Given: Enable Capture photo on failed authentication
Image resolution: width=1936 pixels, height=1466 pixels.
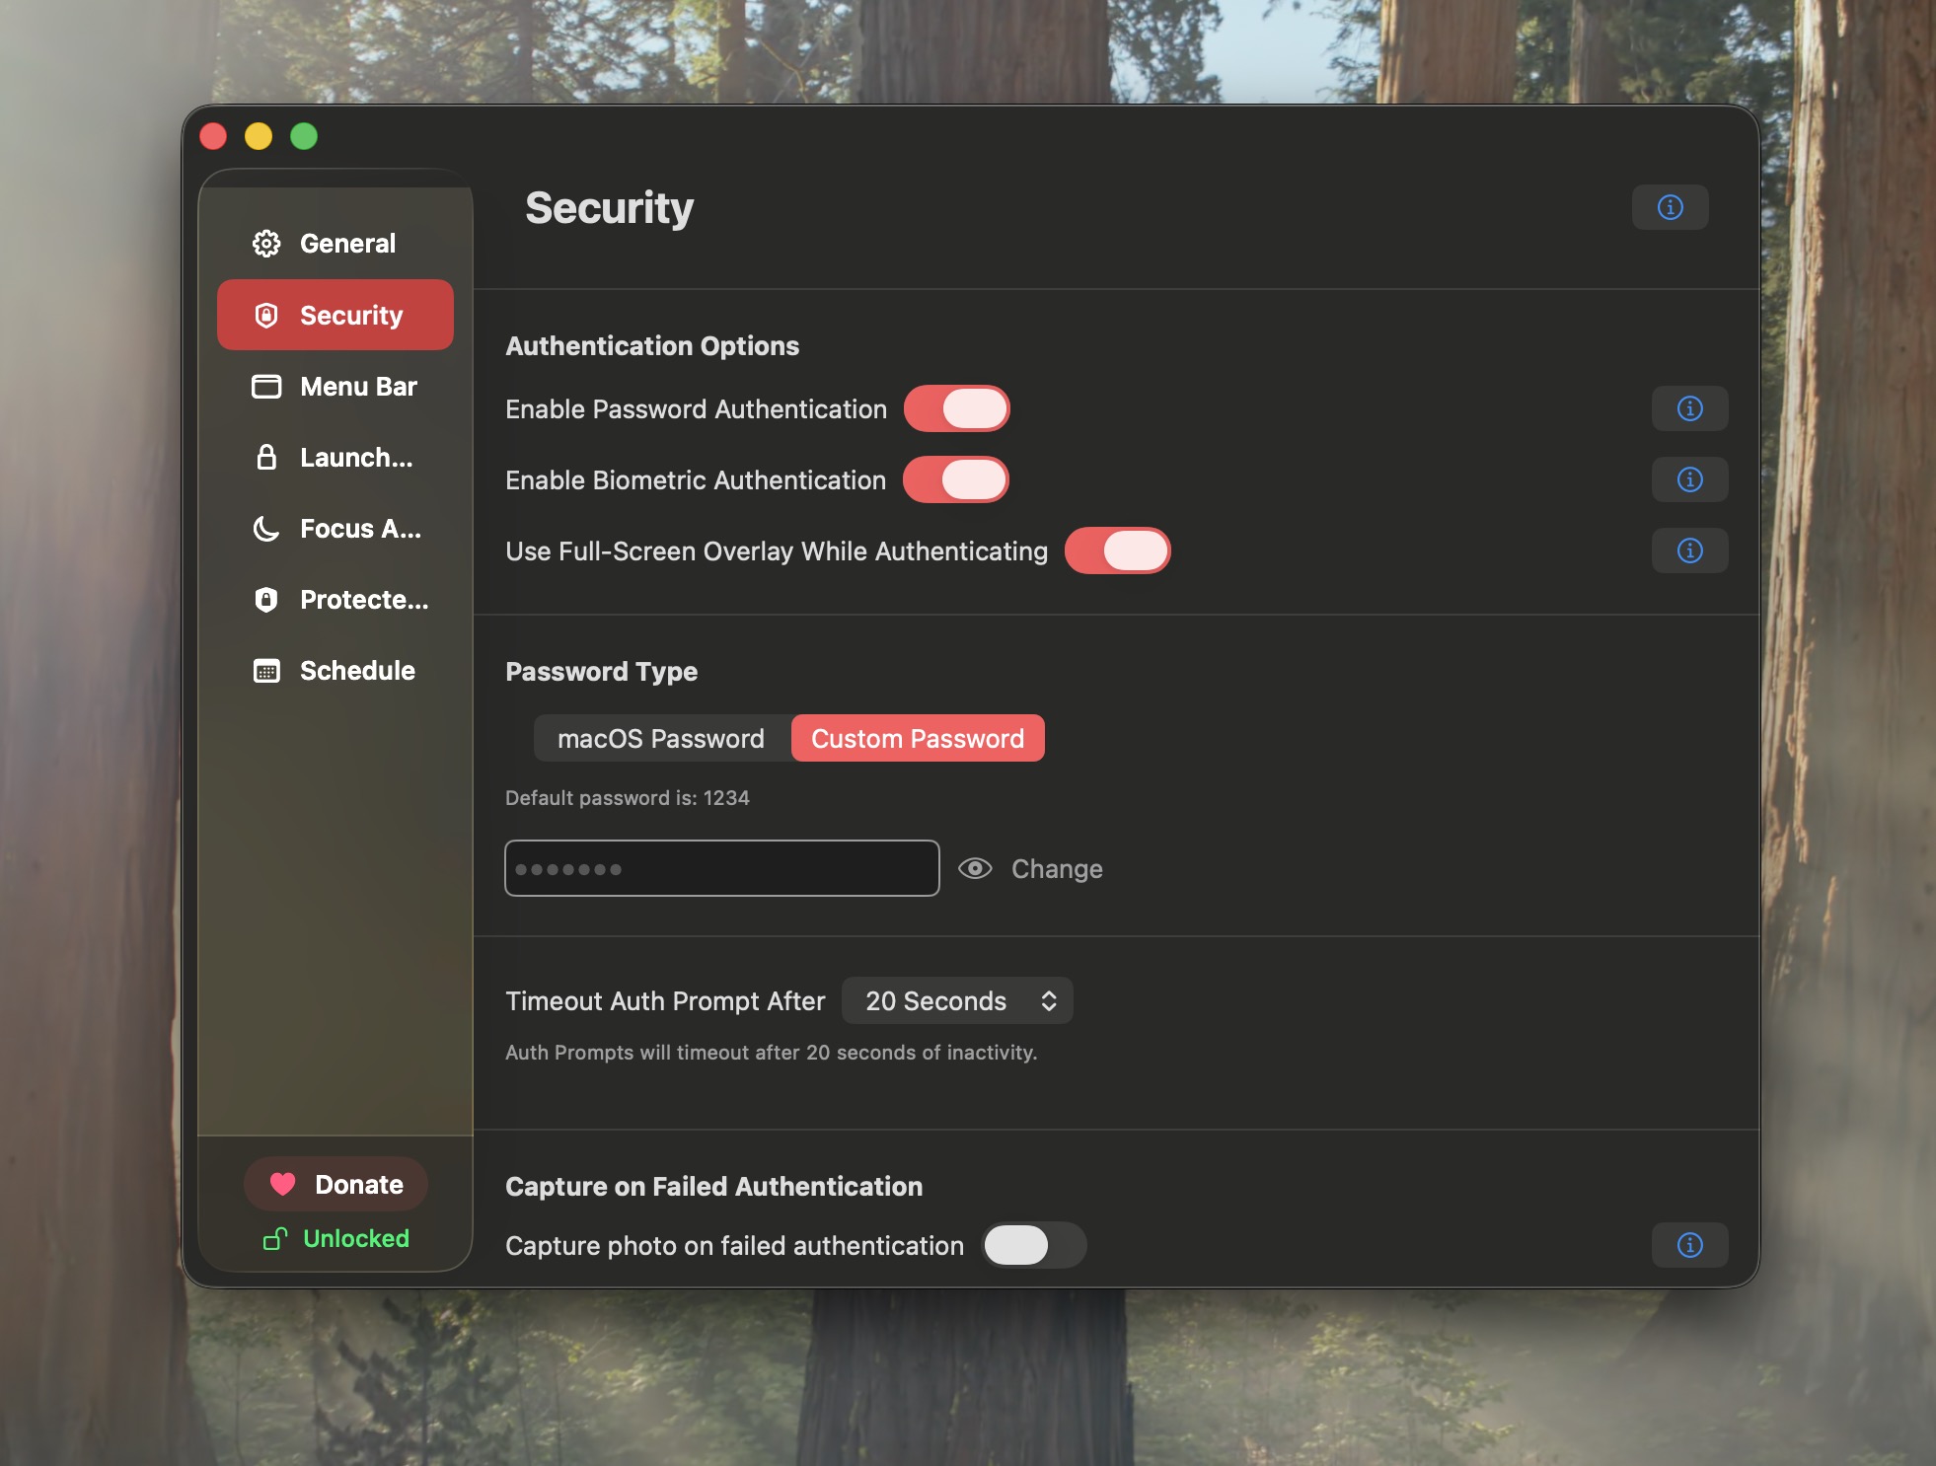Looking at the screenshot, I should click(x=1034, y=1245).
